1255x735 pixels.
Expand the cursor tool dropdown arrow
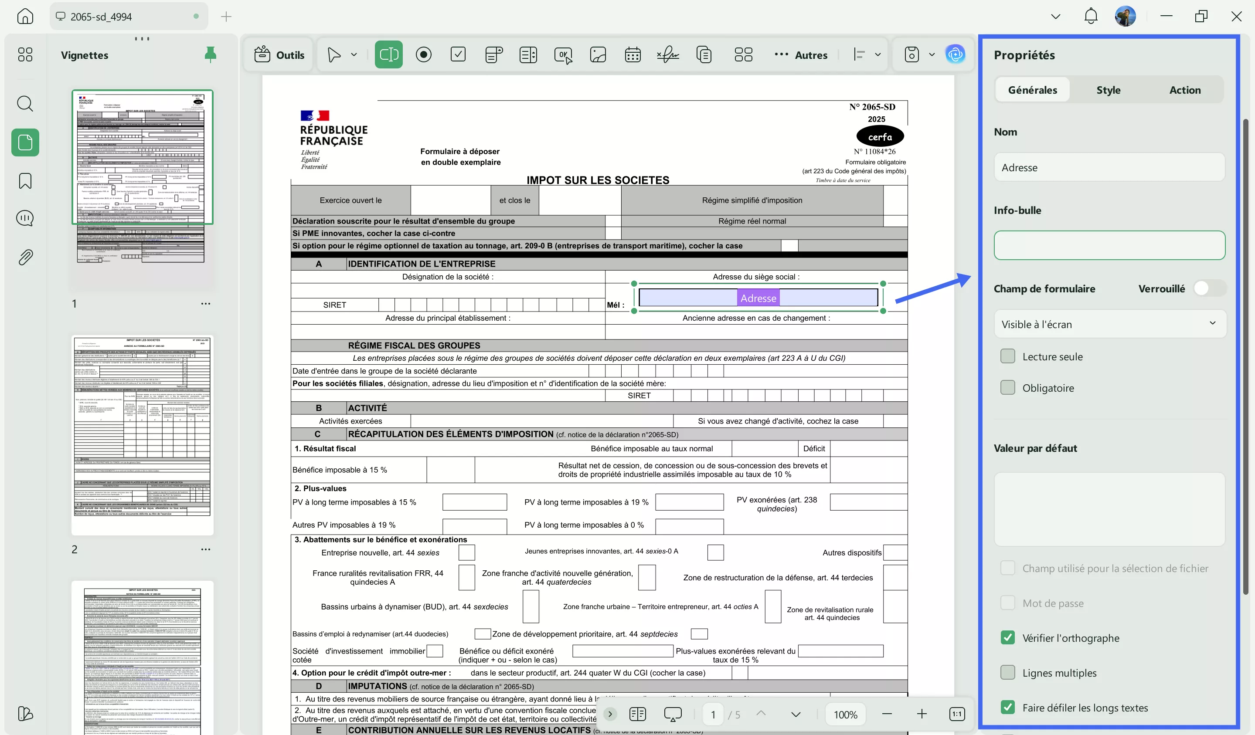(x=354, y=54)
